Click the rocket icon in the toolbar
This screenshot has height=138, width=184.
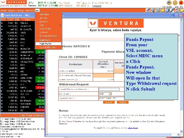pyautogui.click(x=148, y=10)
